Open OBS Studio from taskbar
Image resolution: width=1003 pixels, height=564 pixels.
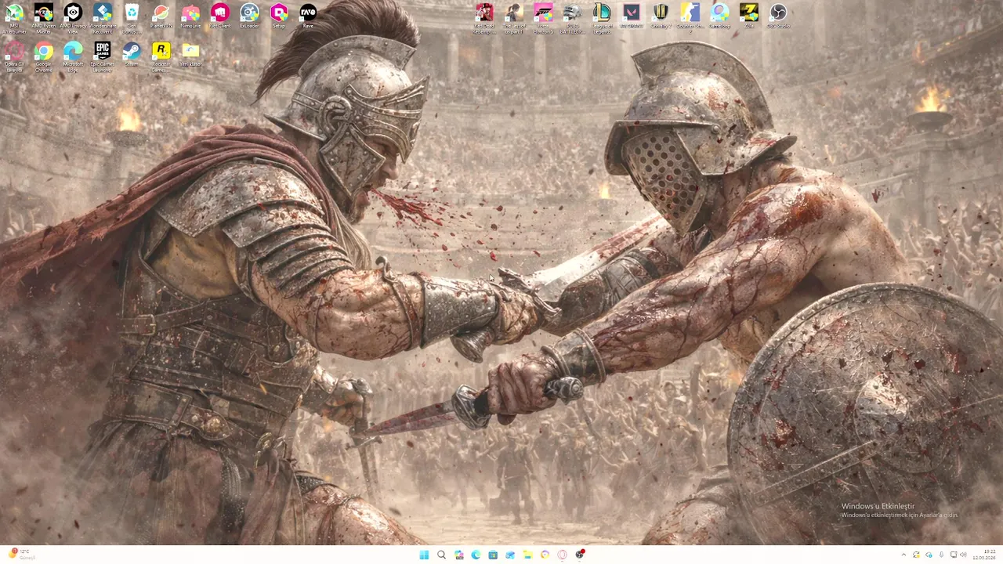[580, 555]
